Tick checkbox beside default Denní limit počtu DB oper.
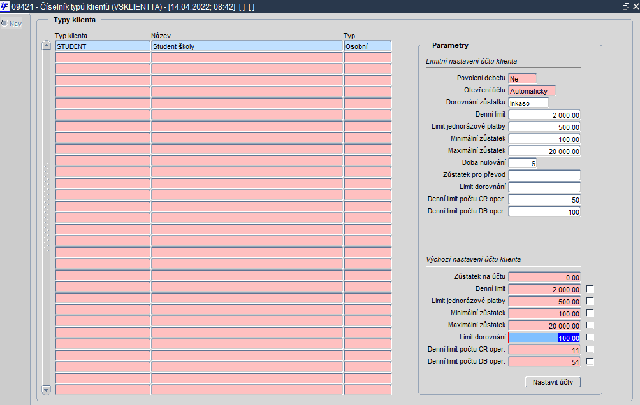This screenshot has height=405, width=640. pyautogui.click(x=590, y=362)
